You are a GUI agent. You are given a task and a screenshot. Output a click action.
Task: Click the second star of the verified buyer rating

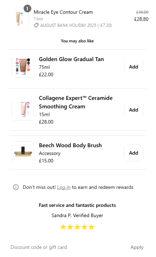point(70,227)
